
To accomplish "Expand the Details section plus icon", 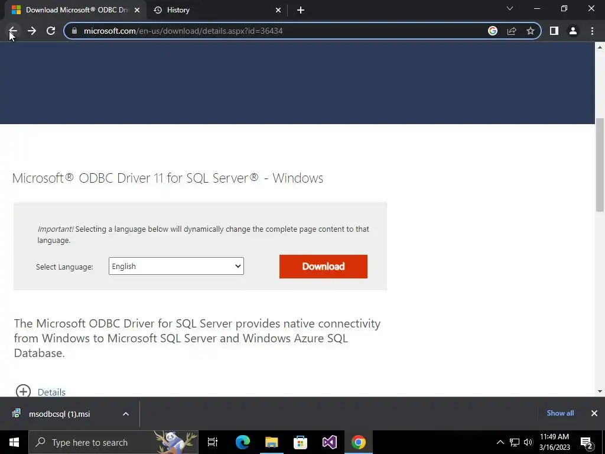I will point(23,391).
